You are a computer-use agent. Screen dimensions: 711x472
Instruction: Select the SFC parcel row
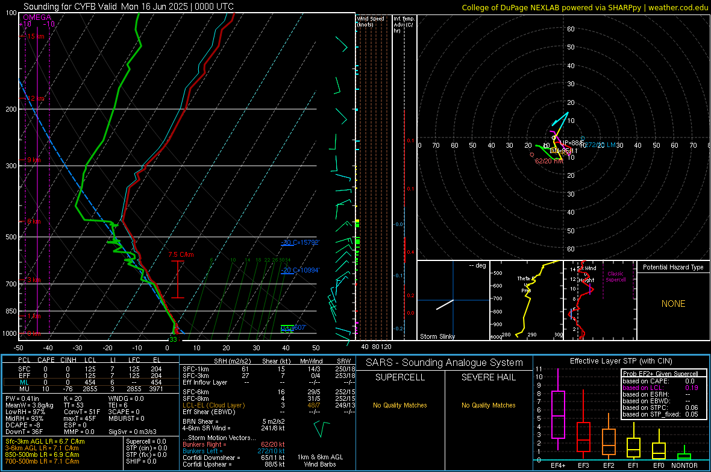[90, 369]
